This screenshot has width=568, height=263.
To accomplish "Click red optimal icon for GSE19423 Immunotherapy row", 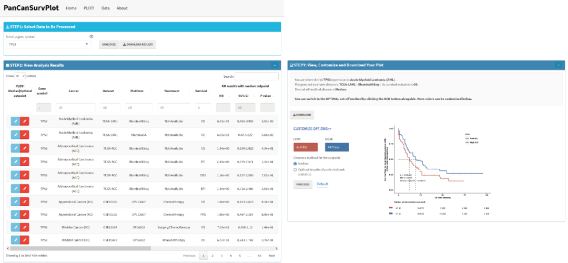I will click(x=25, y=240).
